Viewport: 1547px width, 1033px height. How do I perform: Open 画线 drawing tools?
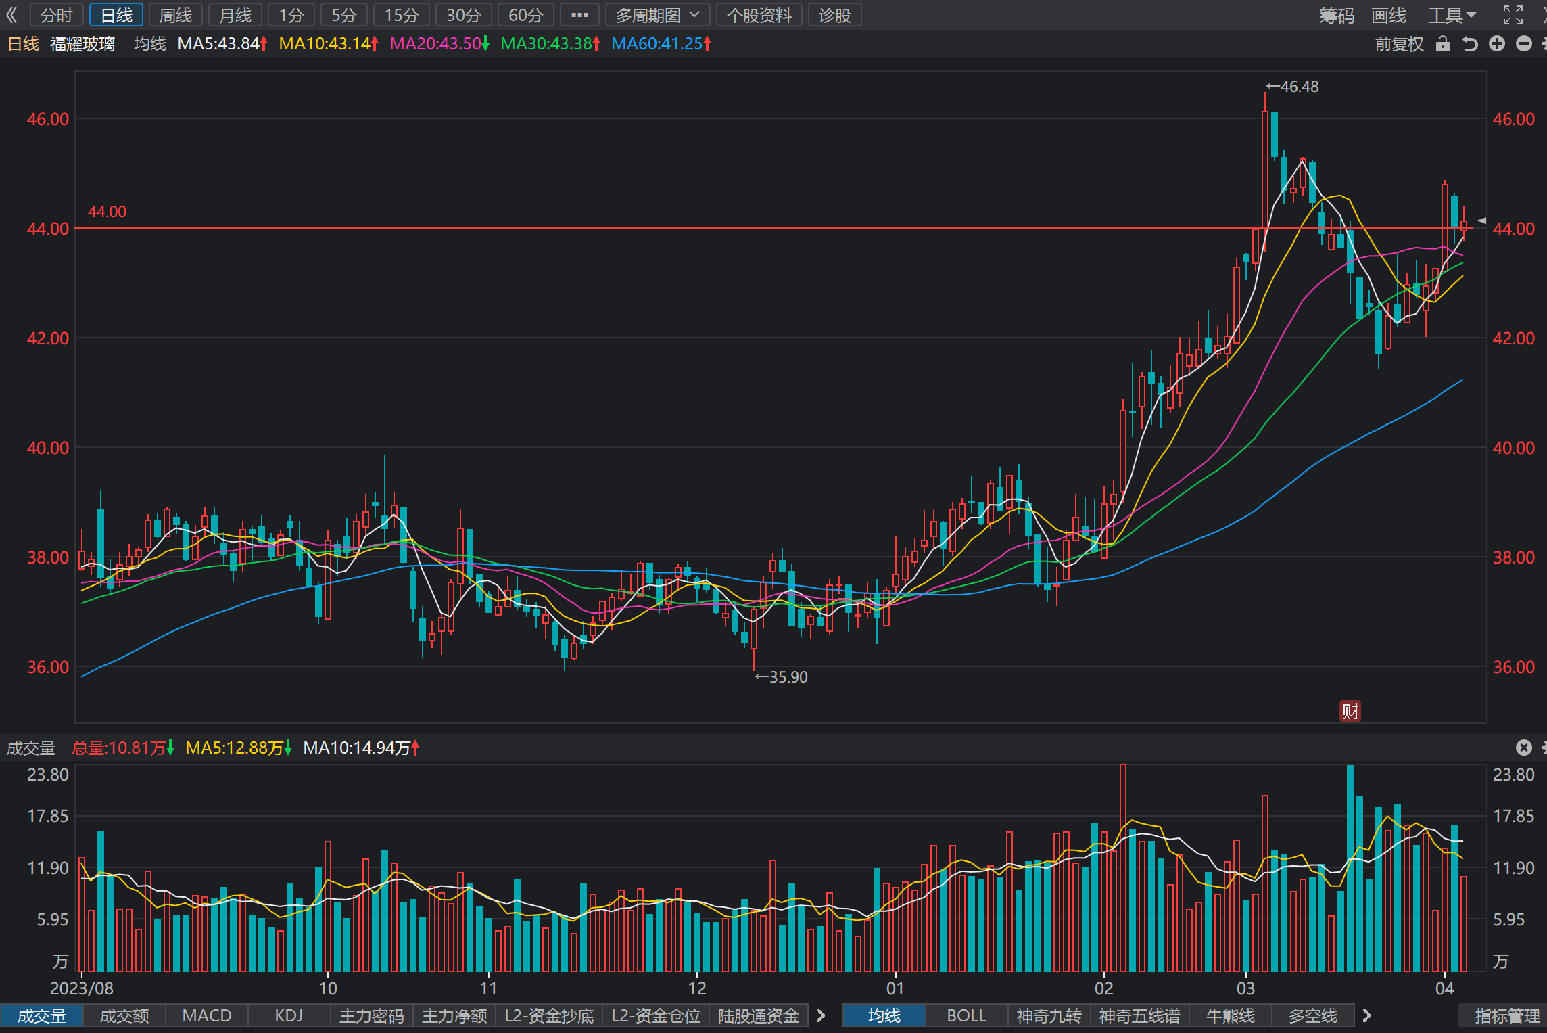point(1389,15)
